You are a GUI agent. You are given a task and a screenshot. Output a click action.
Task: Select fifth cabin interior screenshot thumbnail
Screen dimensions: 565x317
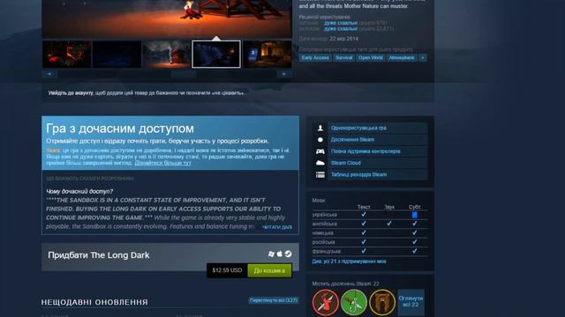[x=267, y=55]
